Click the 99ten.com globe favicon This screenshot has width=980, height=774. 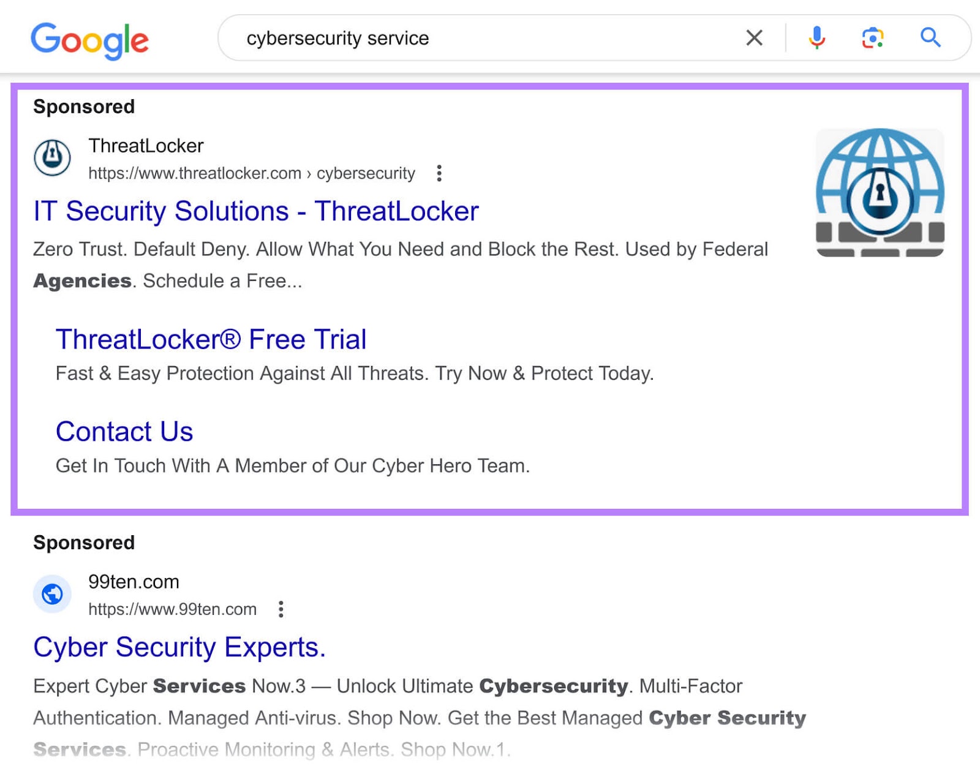click(x=52, y=593)
